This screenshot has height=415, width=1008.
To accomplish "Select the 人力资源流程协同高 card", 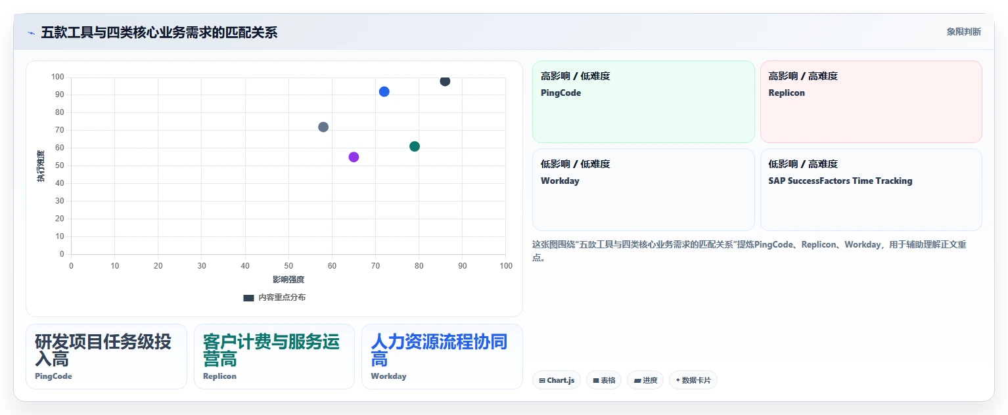I will pyautogui.click(x=442, y=357).
